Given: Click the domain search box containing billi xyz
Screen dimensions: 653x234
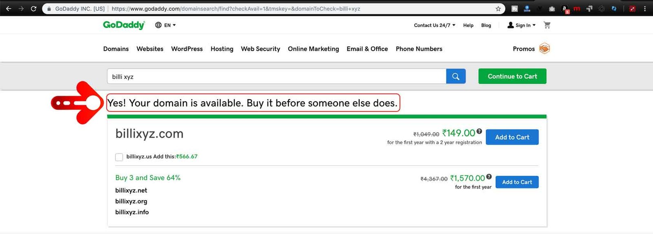Looking at the screenshot, I should (x=276, y=77).
